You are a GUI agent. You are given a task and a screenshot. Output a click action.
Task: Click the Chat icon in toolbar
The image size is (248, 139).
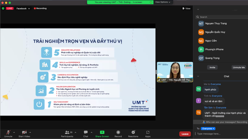point(86,132)
